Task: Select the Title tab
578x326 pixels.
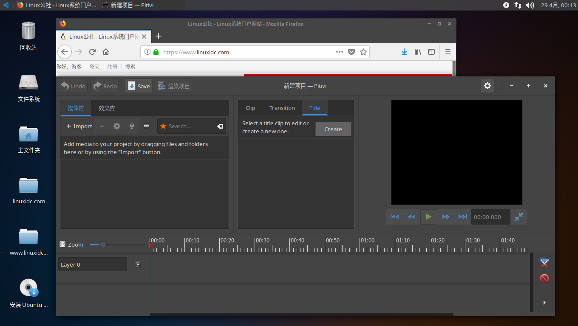Action: pyautogui.click(x=315, y=108)
